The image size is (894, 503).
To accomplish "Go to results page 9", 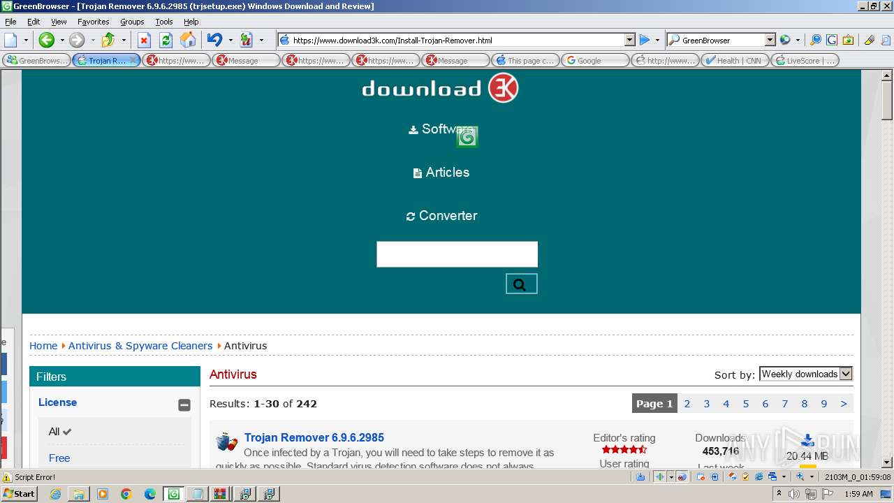I will (x=824, y=404).
